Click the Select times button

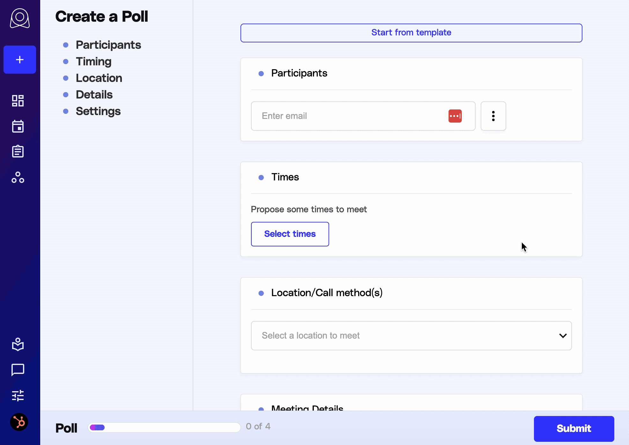290,234
